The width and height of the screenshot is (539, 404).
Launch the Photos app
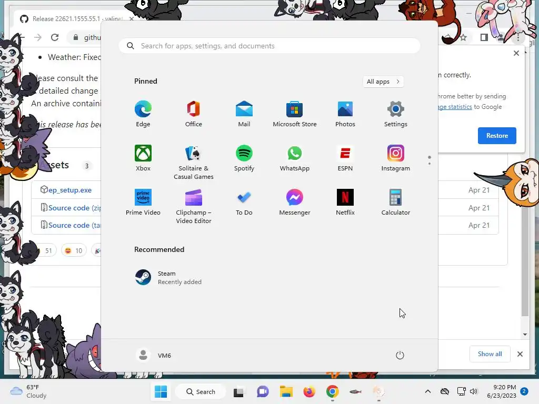[345, 114]
